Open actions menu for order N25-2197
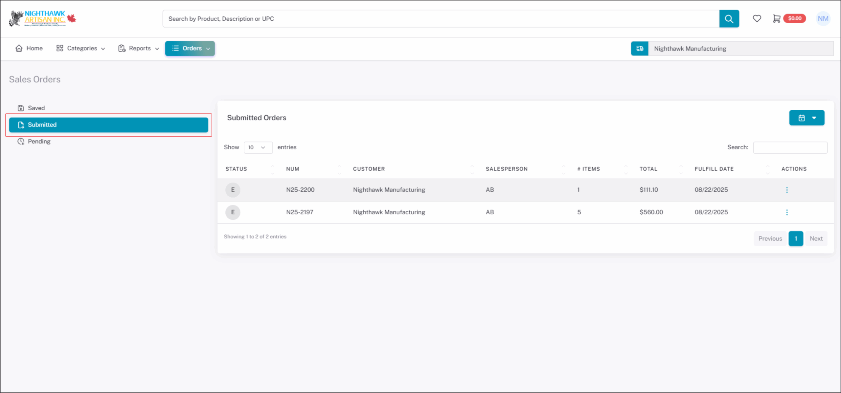 pos(786,212)
